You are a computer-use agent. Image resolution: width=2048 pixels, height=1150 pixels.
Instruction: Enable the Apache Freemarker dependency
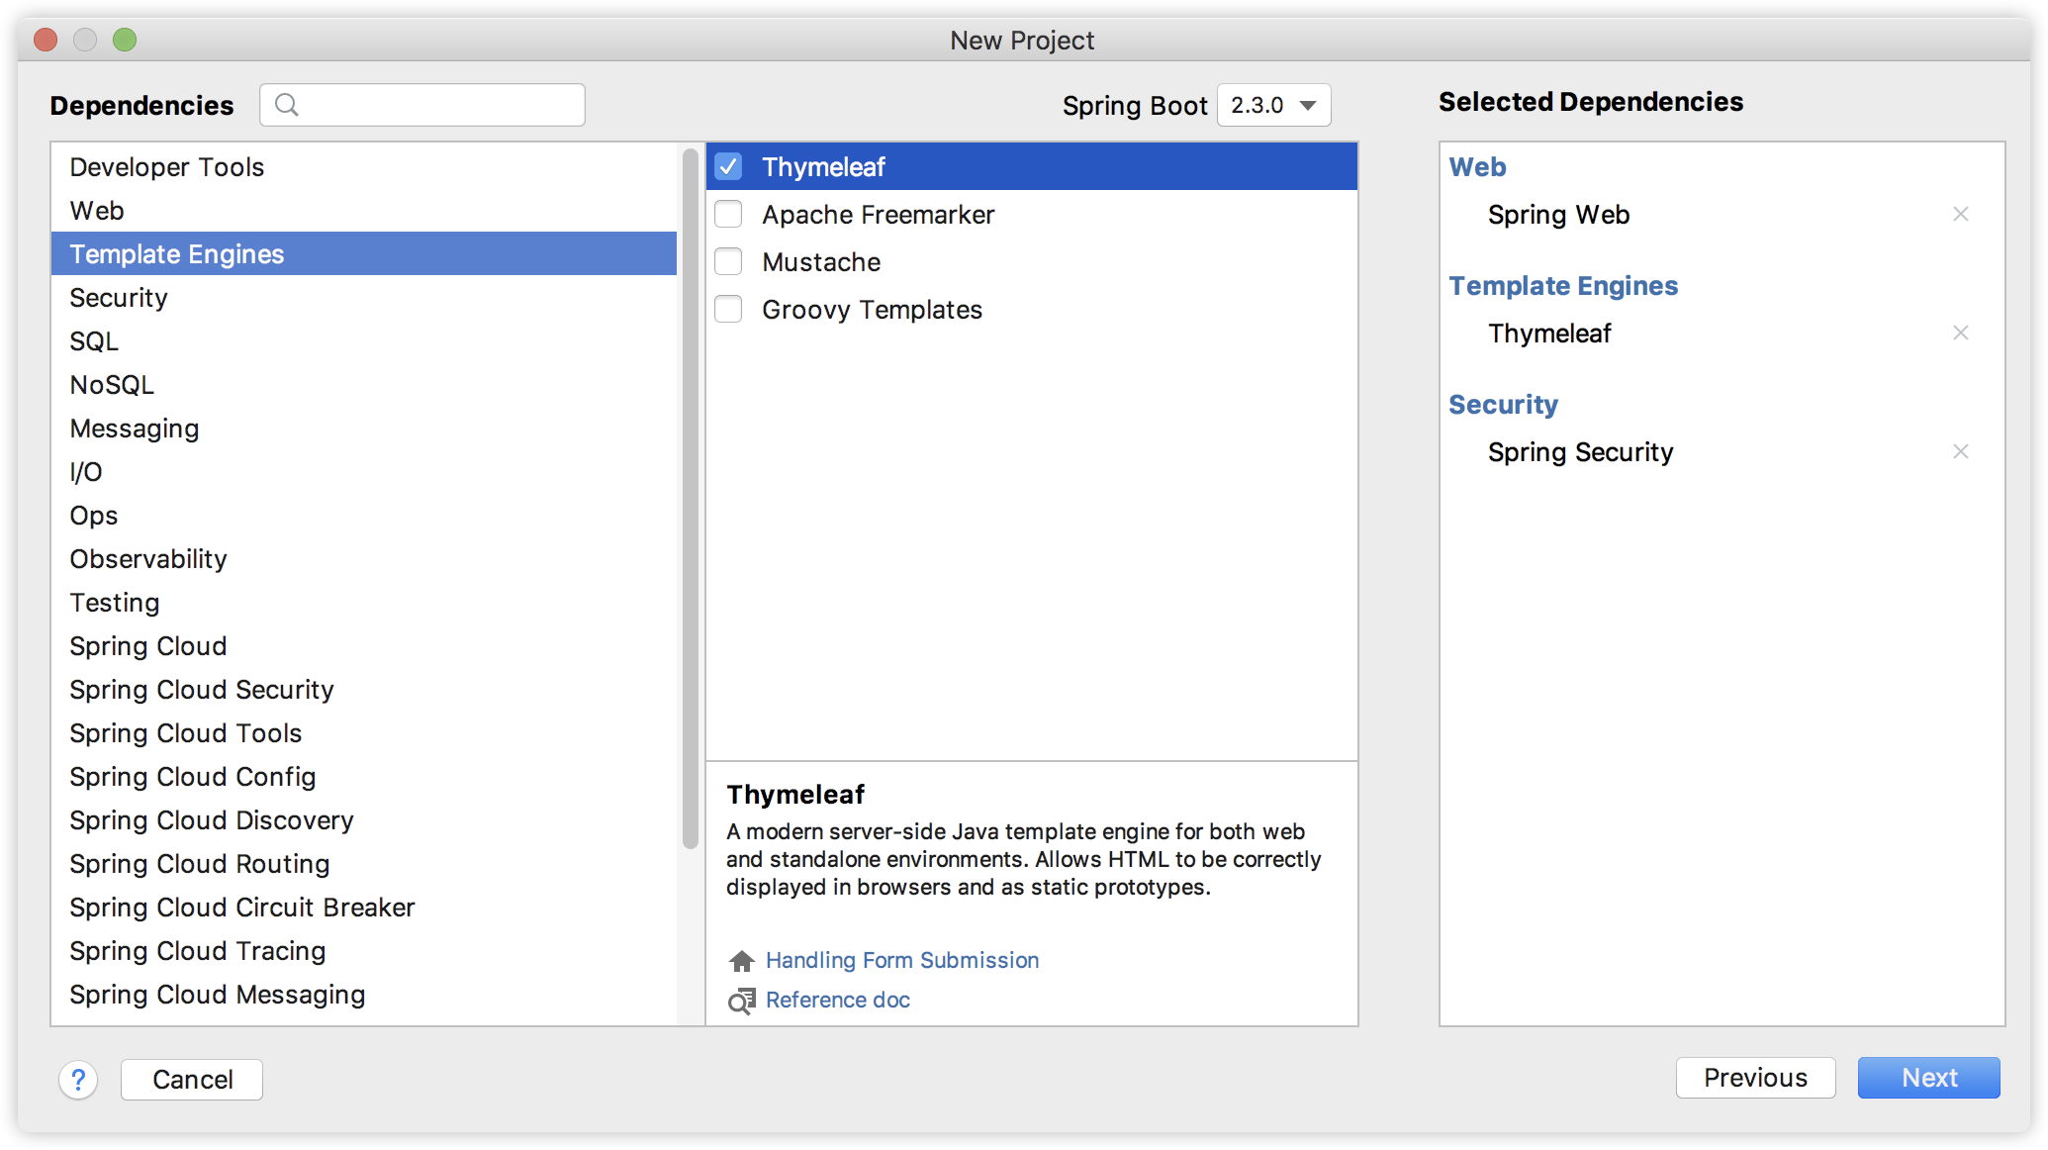click(728, 214)
